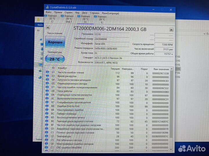Click status icon for attribute C1
209x156 pixels.
(46, 132)
